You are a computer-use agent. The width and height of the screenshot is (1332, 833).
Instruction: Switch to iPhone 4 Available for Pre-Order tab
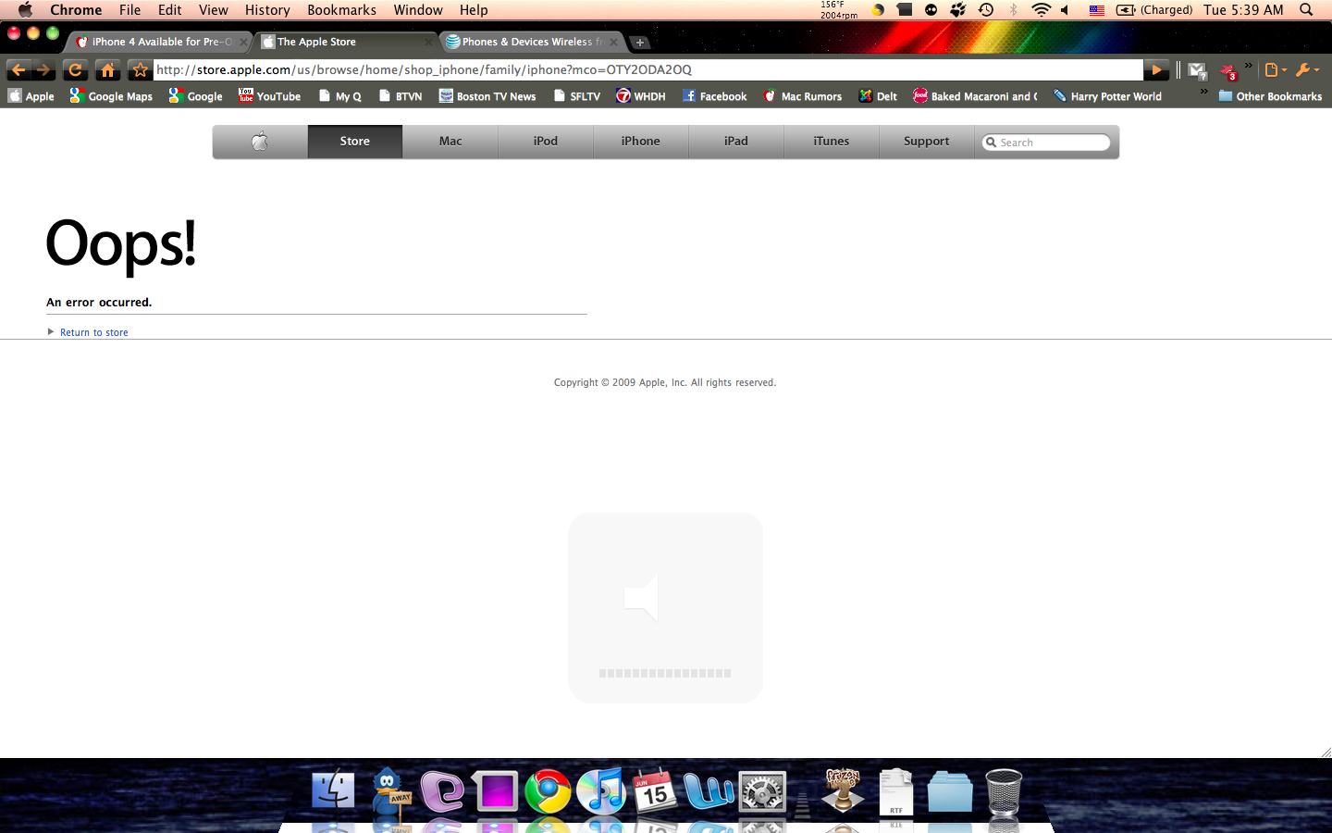[x=157, y=42]
